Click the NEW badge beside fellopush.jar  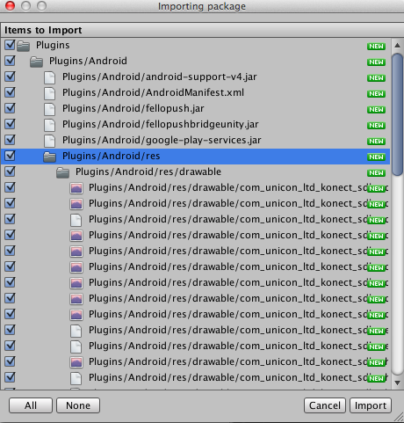pyautogui.click(x=376, y=109)
